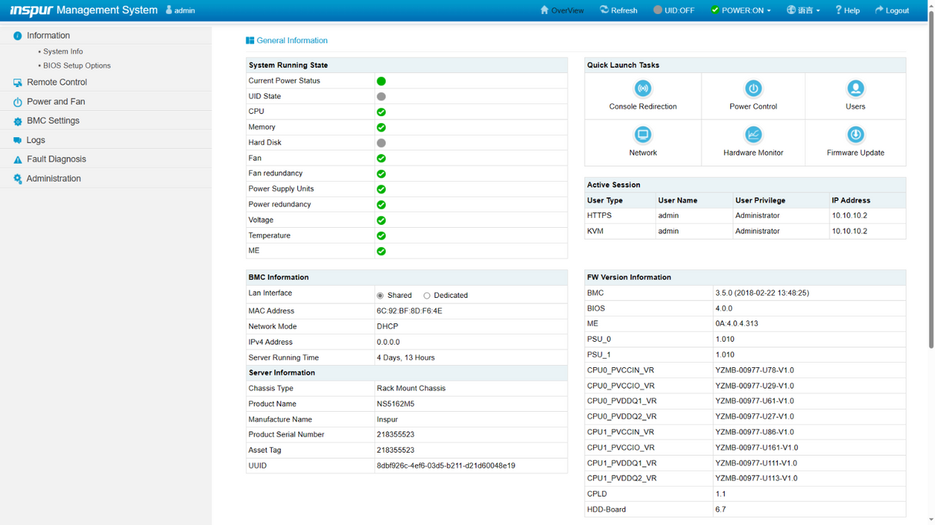Expand the Remote Control menu

106,82
